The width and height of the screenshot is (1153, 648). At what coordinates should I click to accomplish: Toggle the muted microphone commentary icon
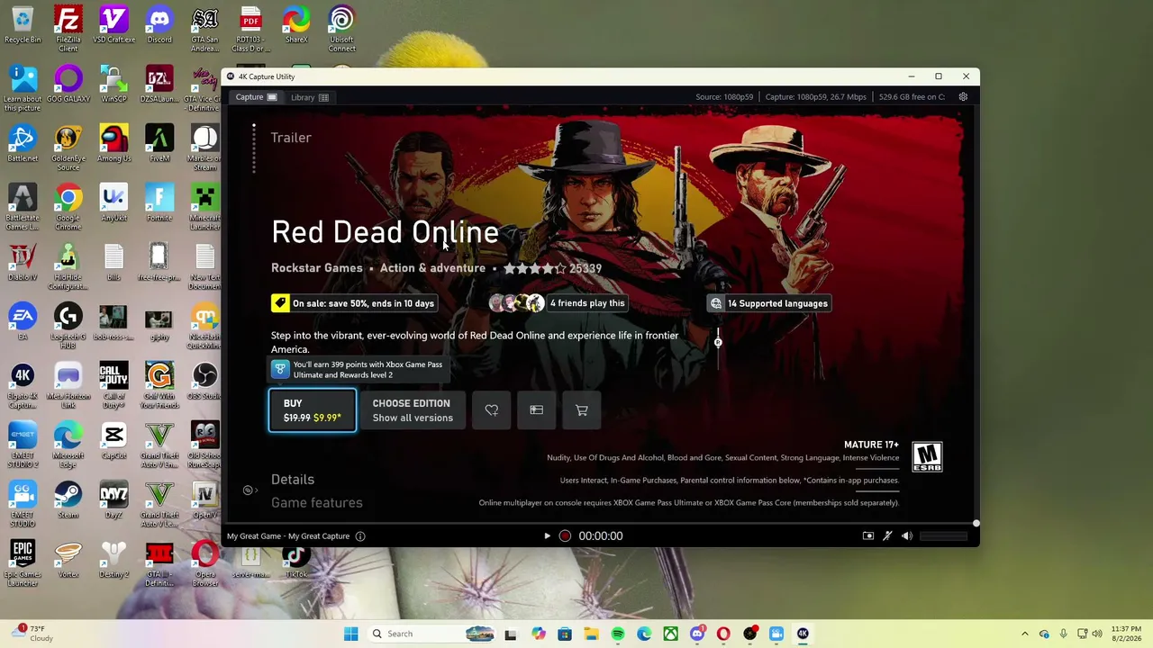887,536
